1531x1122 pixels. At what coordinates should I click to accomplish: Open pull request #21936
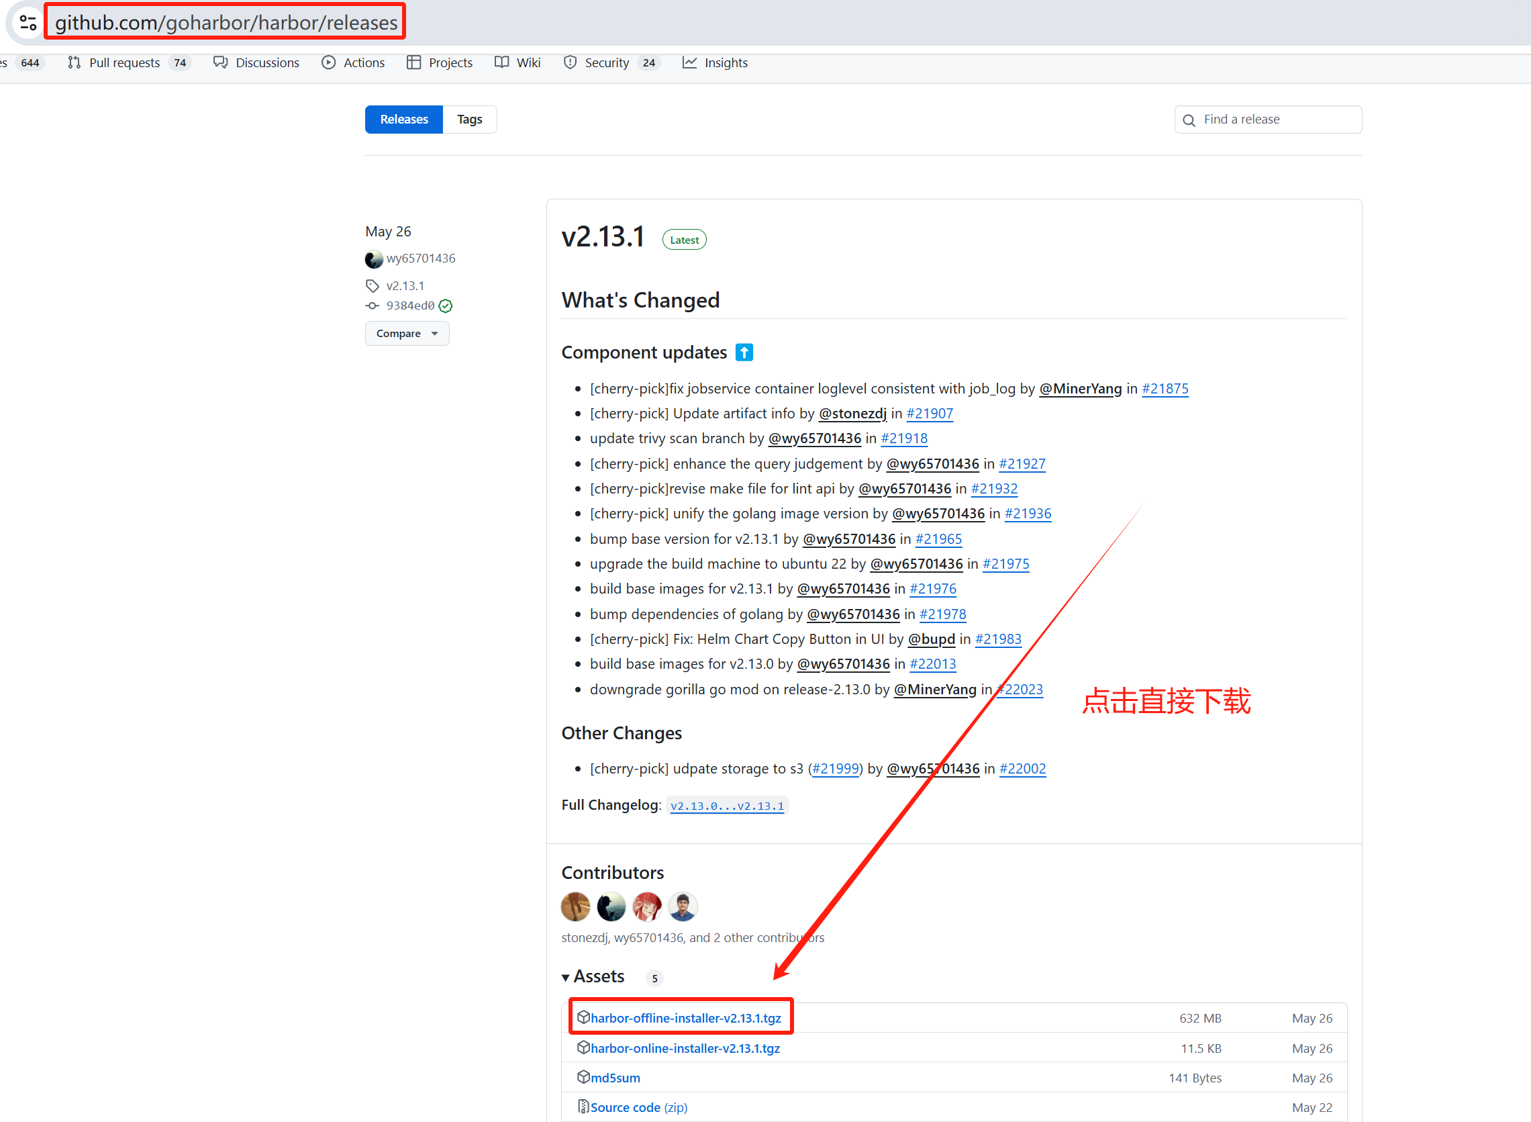click(1028, 514)
